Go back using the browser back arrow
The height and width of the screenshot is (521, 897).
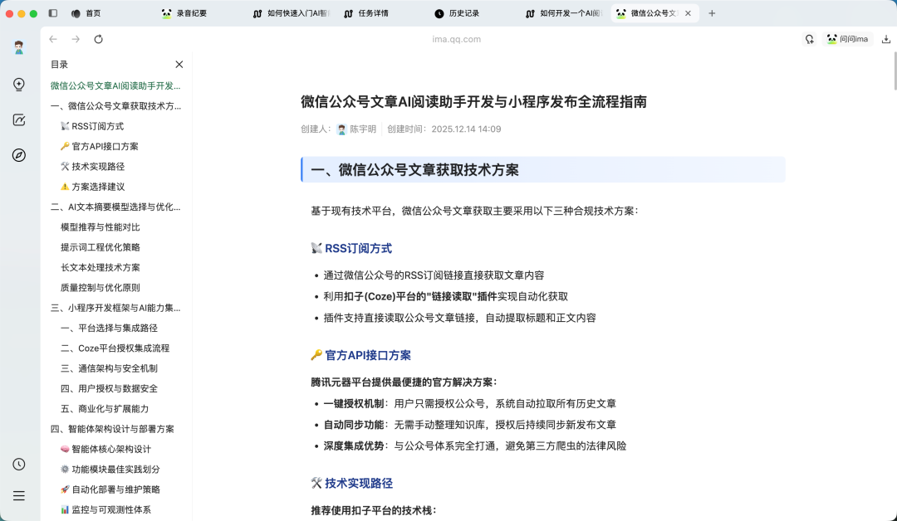pos(52,38)
